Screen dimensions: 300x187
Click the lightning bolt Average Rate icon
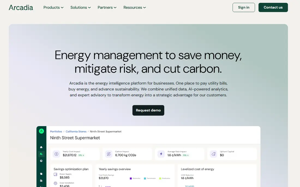[161, 154]
